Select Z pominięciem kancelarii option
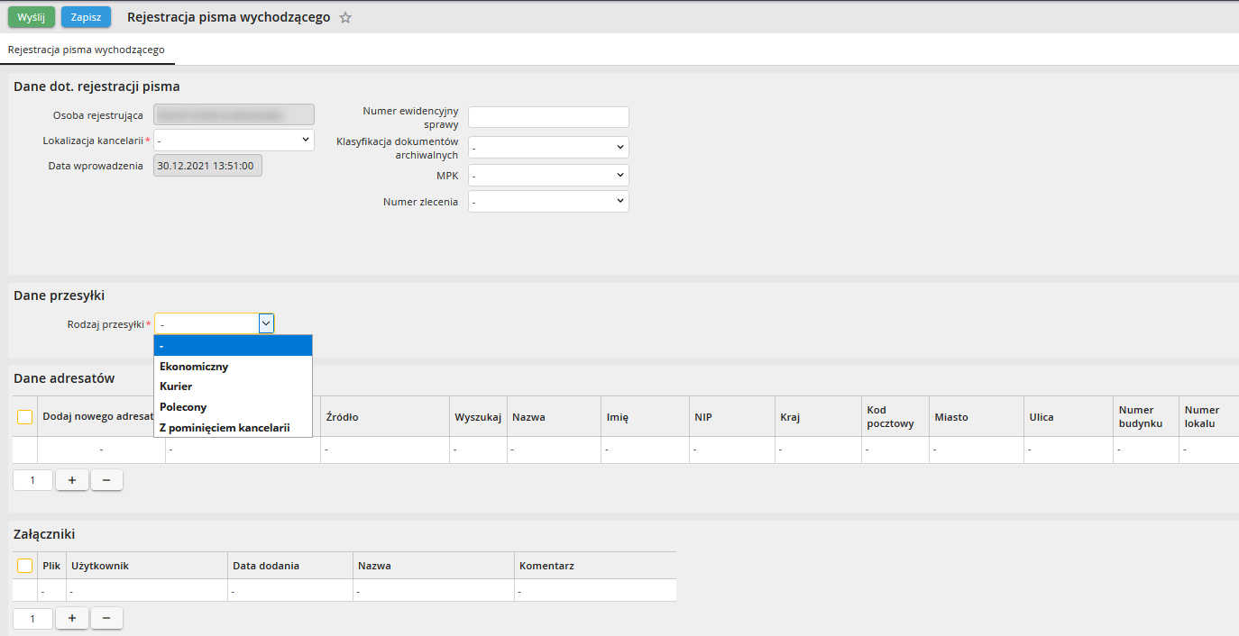Image resolution: width=1239 pixels, height=636 pixels. click(x=233, y=427)
